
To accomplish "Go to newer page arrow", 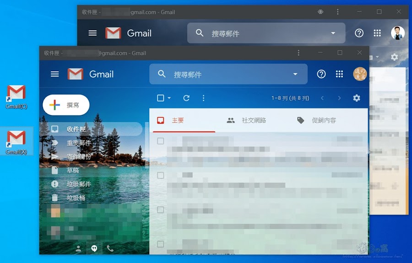I will point(322,98).
